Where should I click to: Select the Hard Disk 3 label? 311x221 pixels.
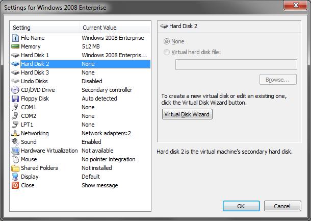tap(35, 72)
